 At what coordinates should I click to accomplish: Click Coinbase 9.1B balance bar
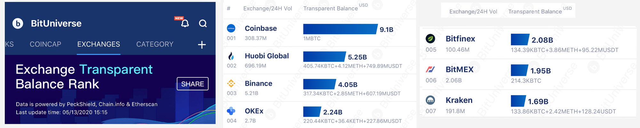pyautogui.click(x=340, y=29)
